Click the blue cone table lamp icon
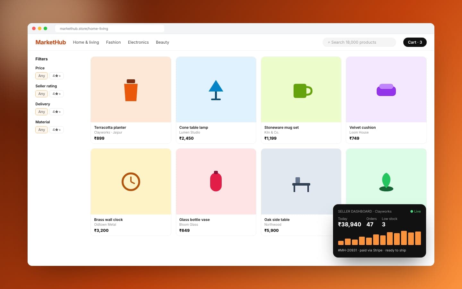The image size is (462, 289). pyautogui.click(x=216, y=90)
